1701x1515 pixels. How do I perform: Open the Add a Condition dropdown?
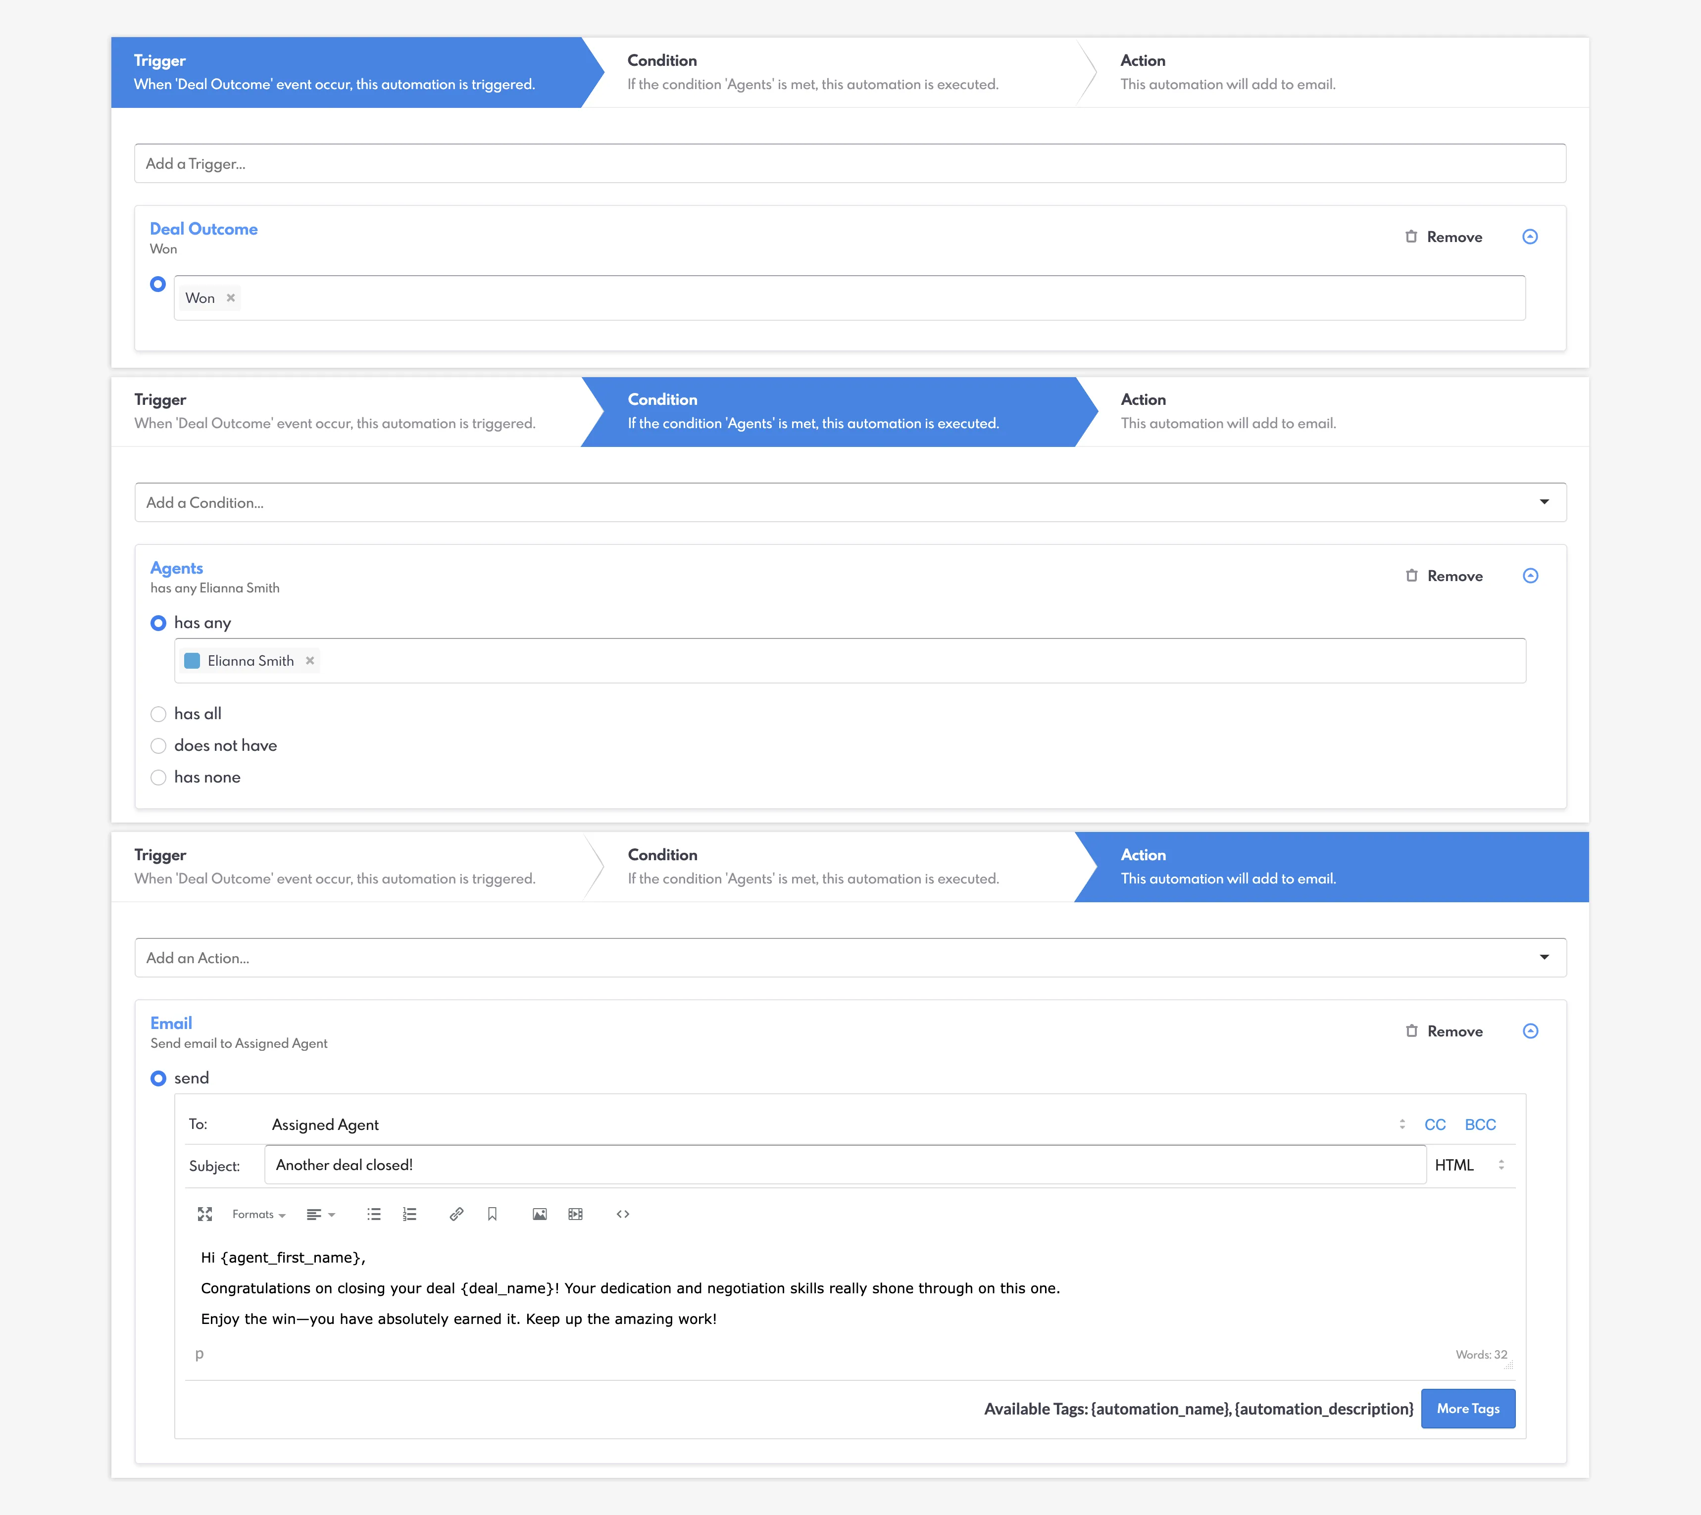coord(850,503)
